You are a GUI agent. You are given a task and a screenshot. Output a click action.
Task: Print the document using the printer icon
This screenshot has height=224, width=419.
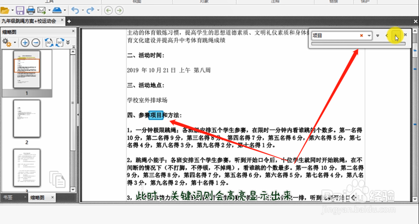pos(31,10)
